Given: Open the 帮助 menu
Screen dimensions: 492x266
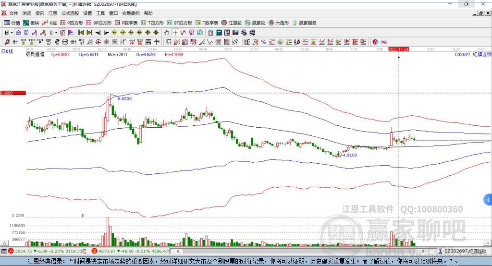Looking at the screenshot, I should click(x=148, y=13).
